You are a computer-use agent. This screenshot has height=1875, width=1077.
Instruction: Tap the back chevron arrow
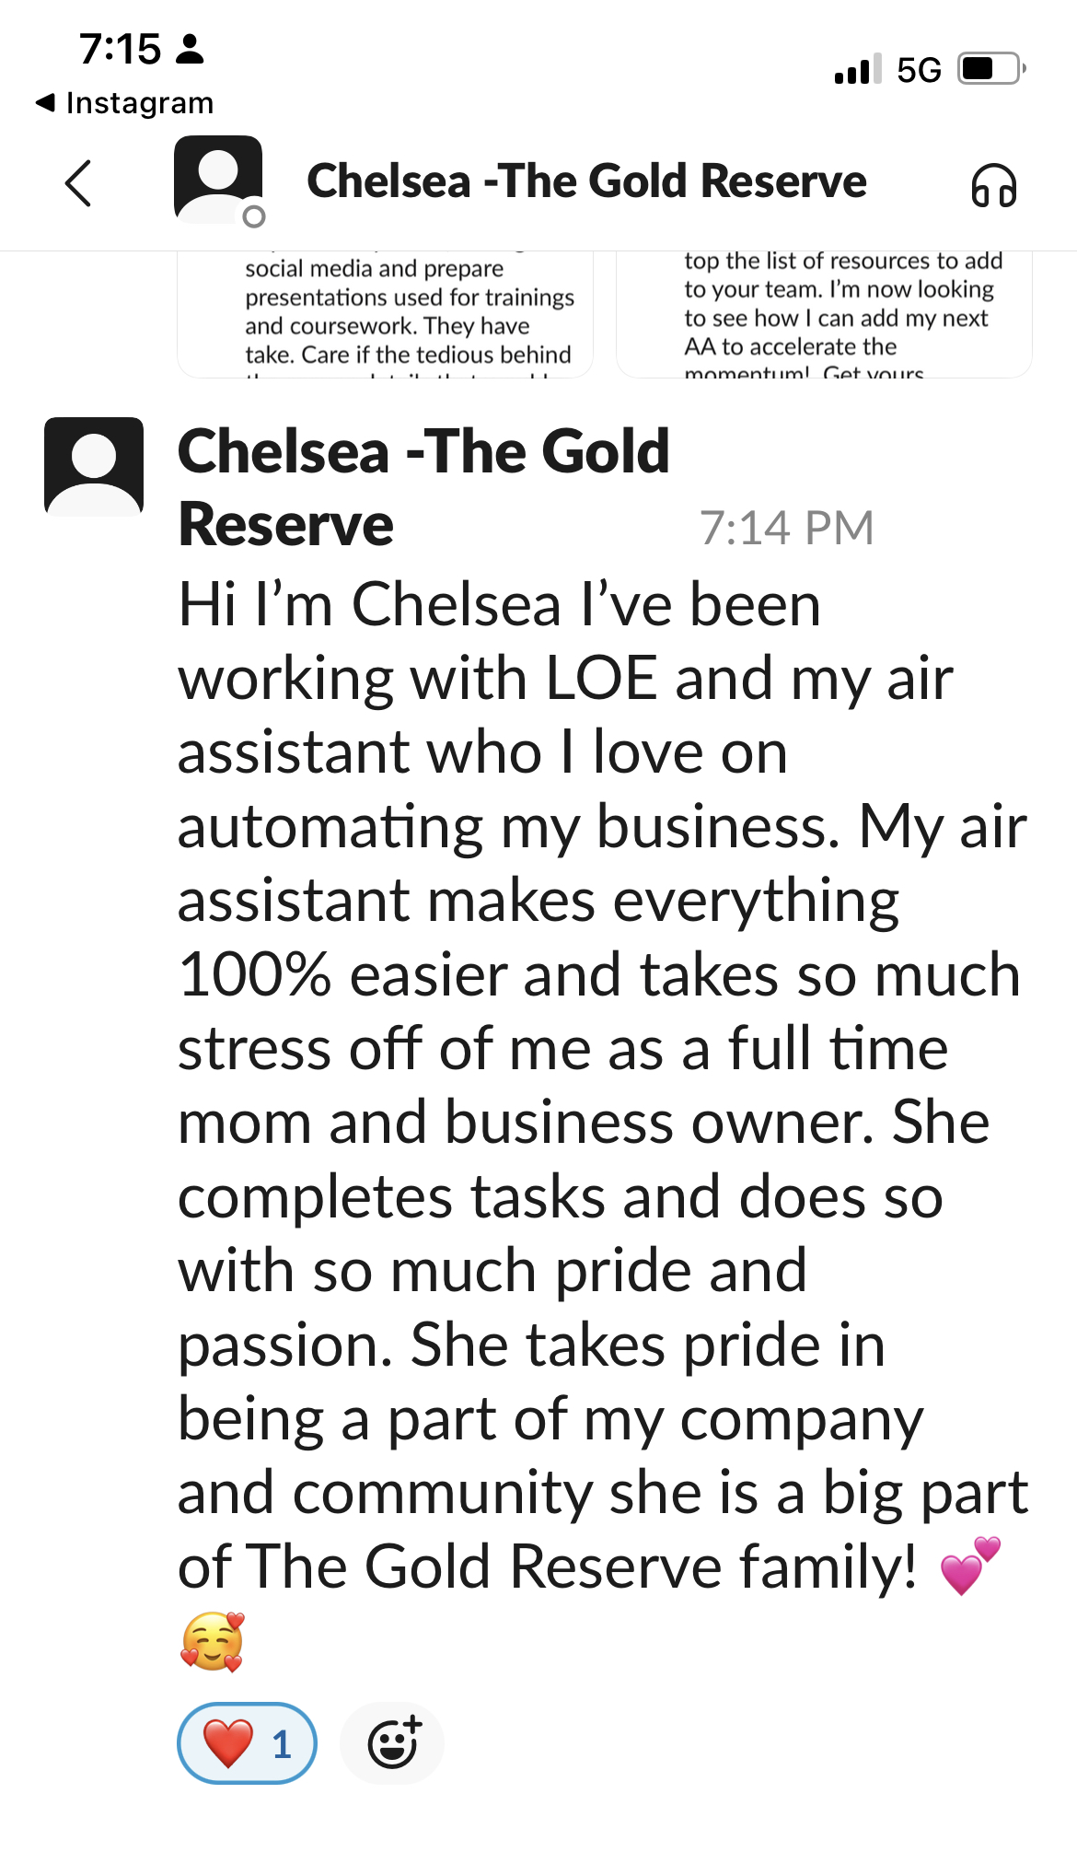[x=79, y=183]
